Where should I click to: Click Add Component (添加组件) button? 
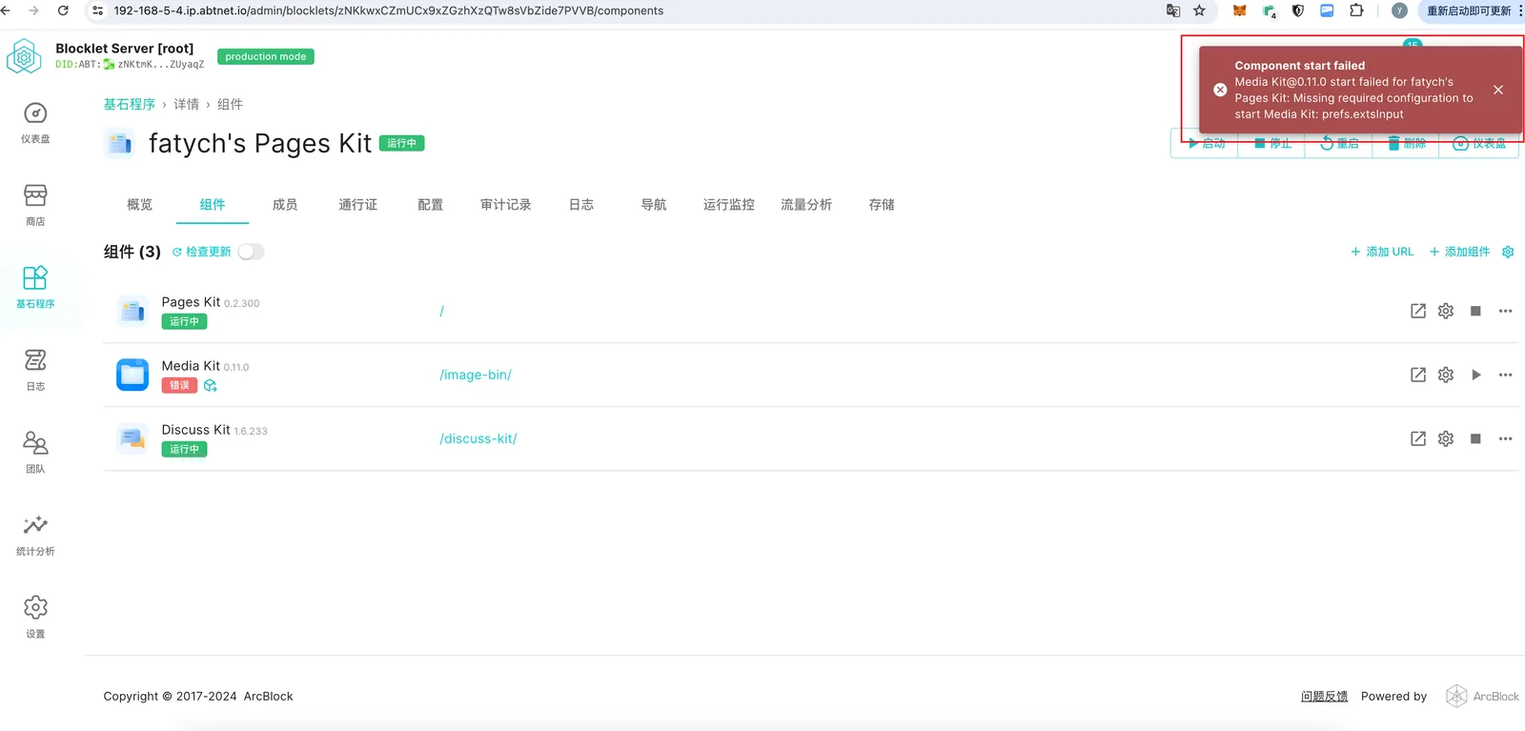click(1459, 252)
